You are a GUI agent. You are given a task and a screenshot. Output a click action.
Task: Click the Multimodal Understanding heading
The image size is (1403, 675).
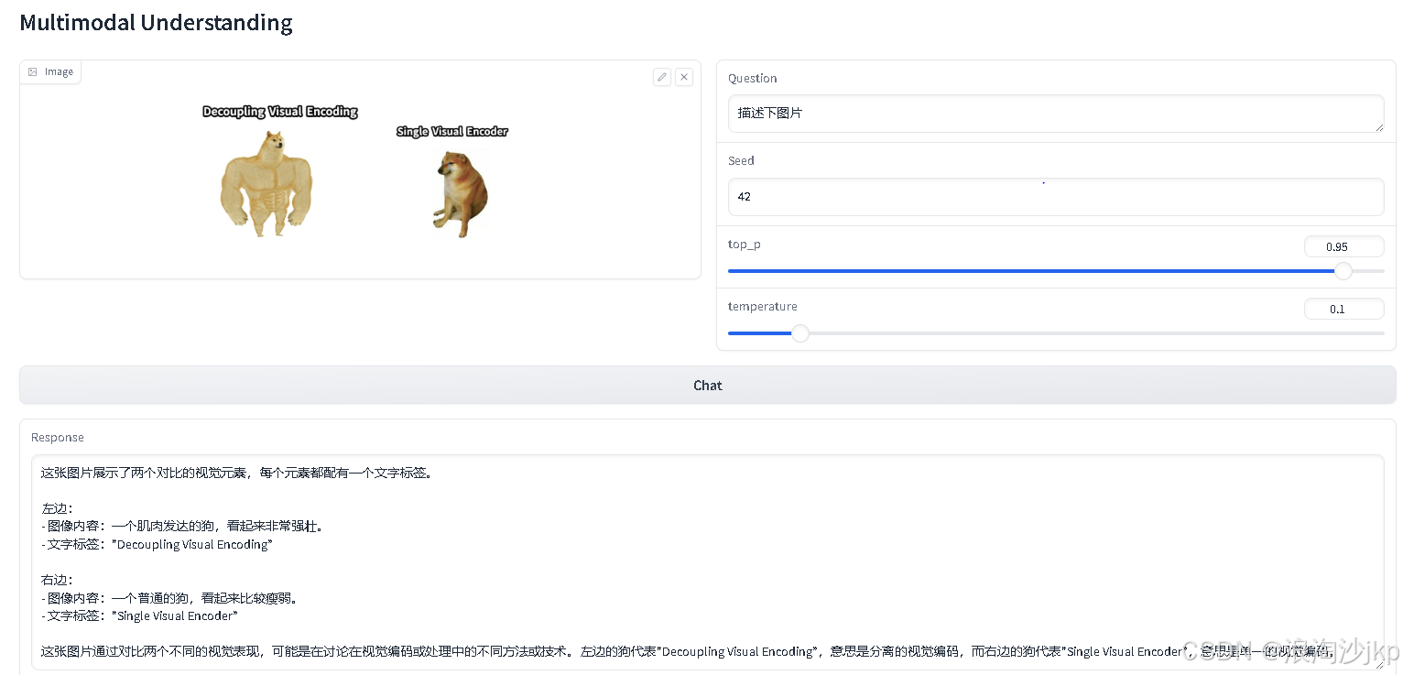(x=156, y=23)
